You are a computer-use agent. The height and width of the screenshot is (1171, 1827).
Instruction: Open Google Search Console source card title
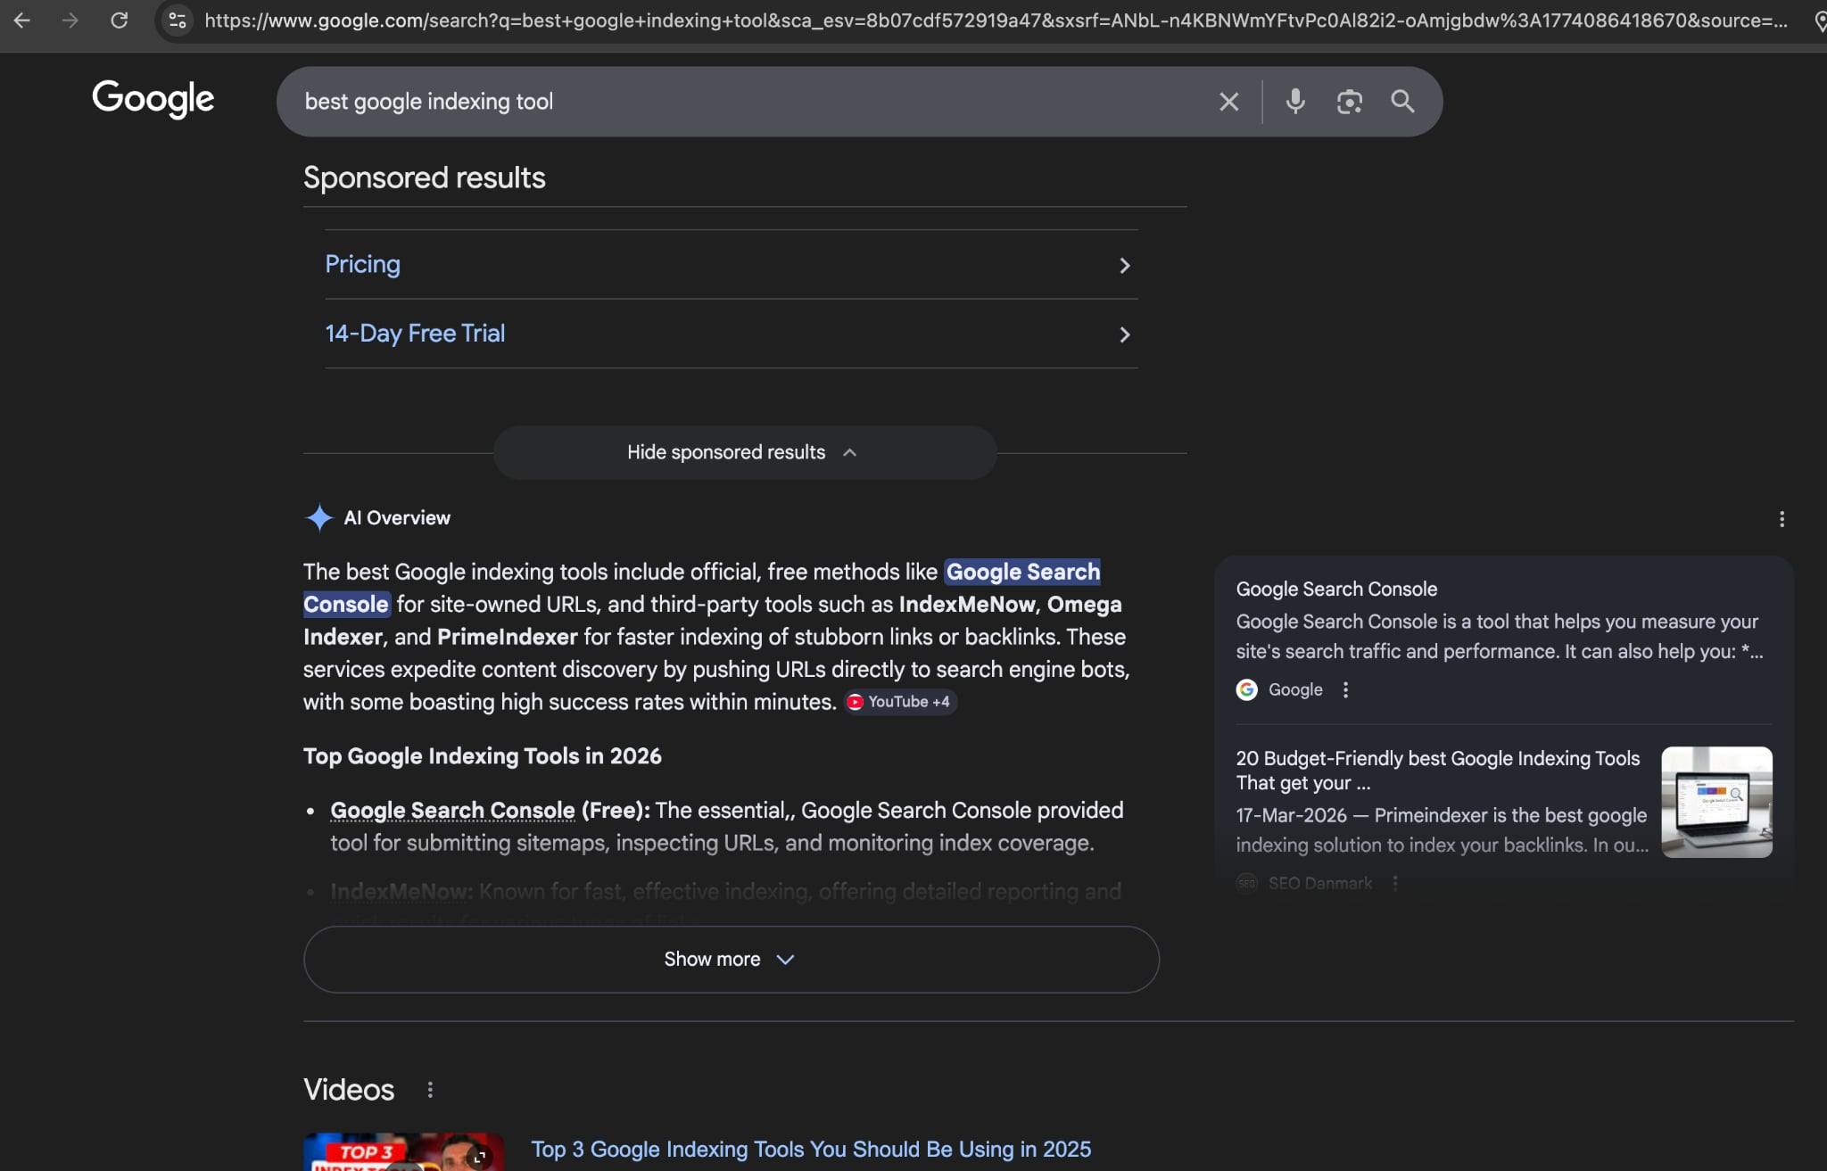[x=1336, y=590]
